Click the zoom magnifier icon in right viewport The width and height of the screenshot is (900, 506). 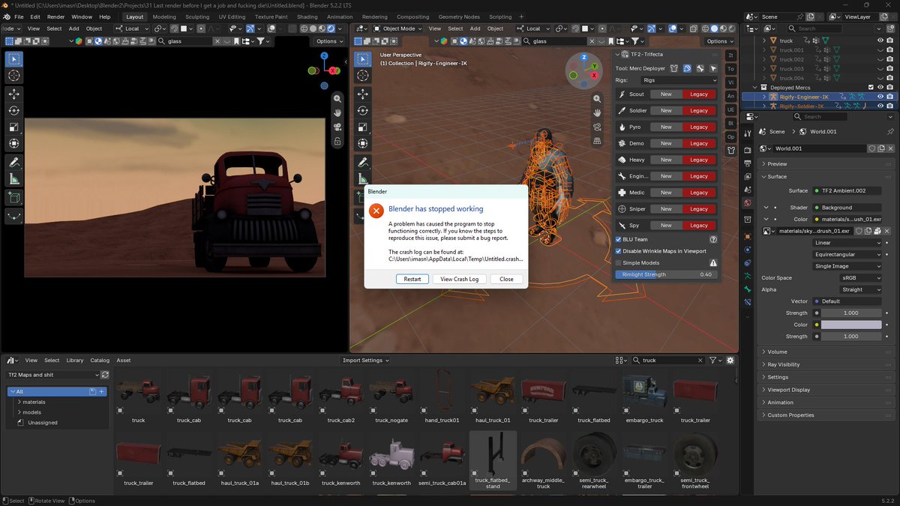[597, 98]
